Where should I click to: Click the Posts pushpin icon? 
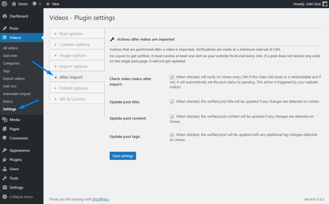click(4, 28)
